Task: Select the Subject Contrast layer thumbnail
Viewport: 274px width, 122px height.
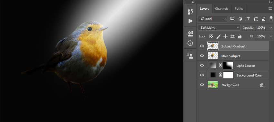Action: pos(213,46)
